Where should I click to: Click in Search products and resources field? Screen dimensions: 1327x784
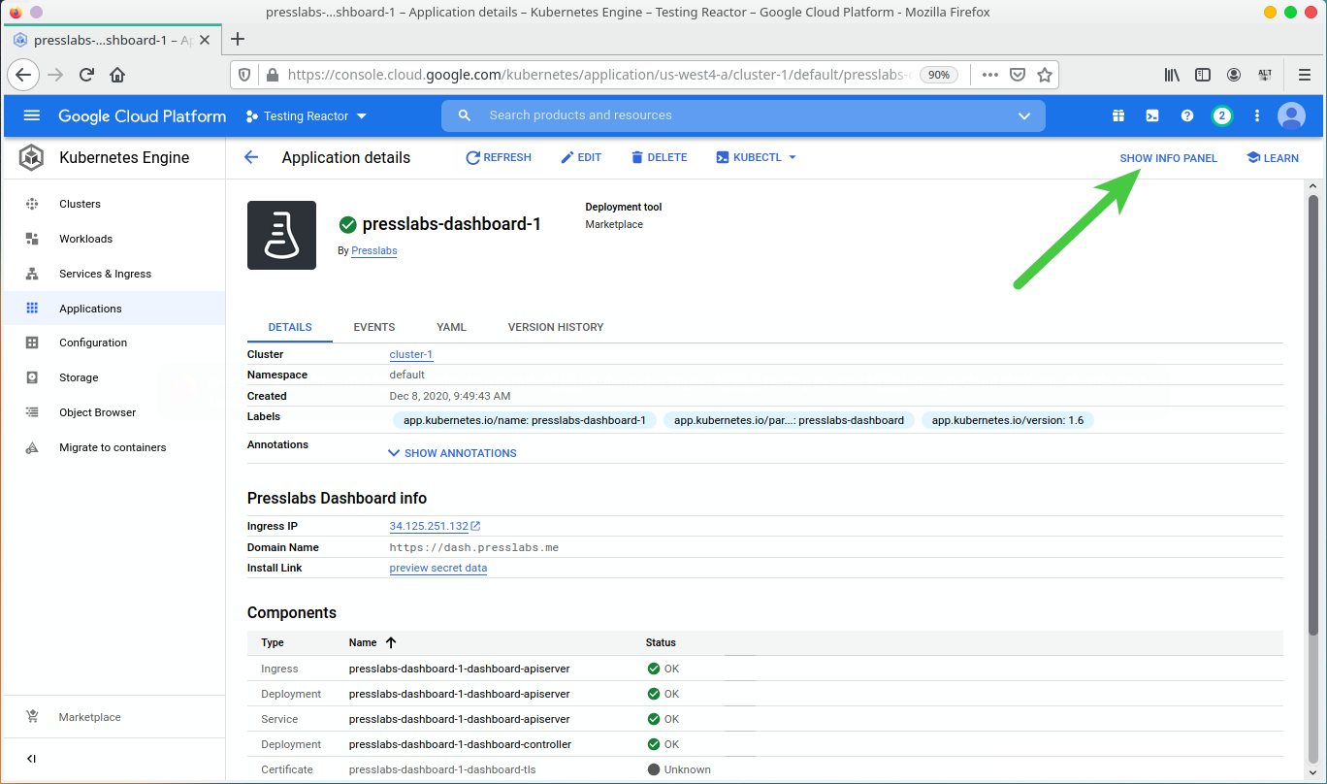(742, 115)
